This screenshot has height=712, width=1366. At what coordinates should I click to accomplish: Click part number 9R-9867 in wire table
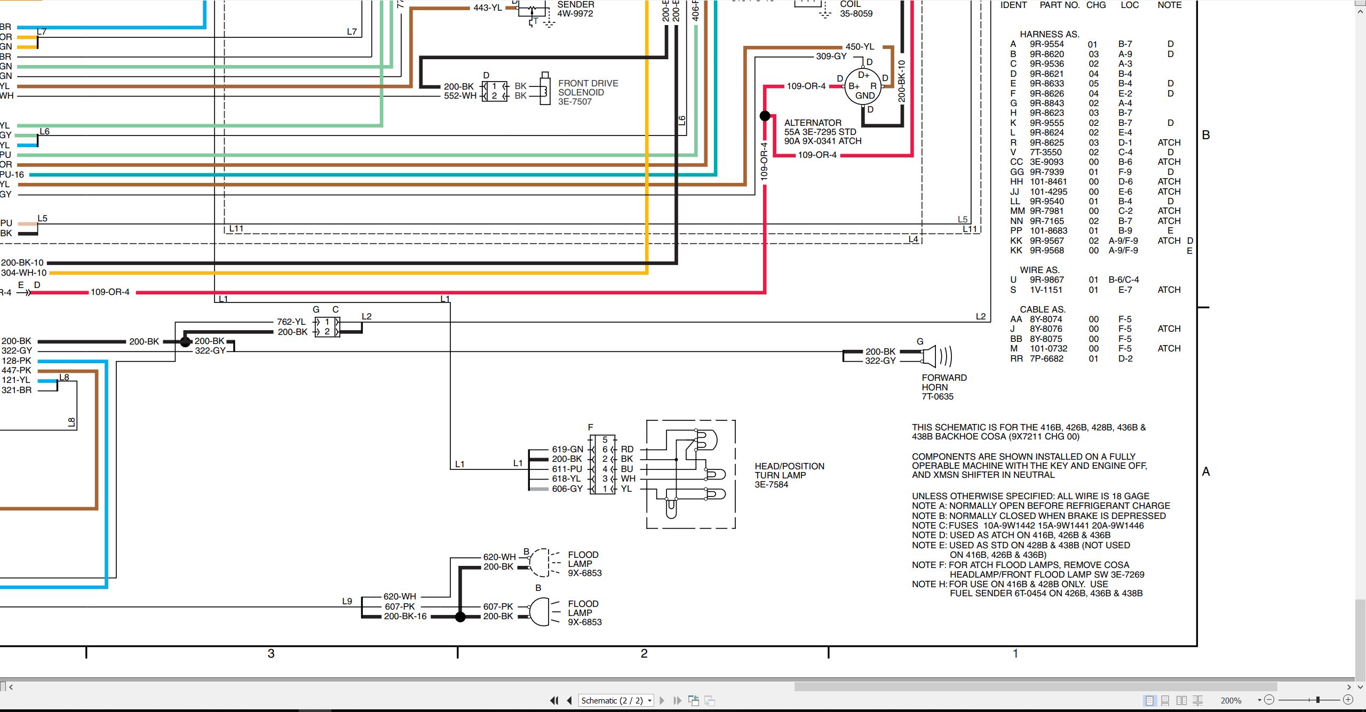pyautogui.click(x=1046, y=279)
